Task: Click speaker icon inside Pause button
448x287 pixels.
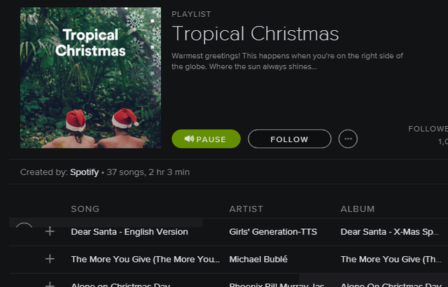Action: (x=189, y=139)
